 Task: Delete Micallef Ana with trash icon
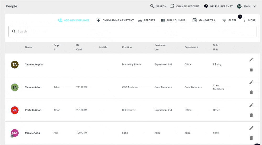click(251, 138)
